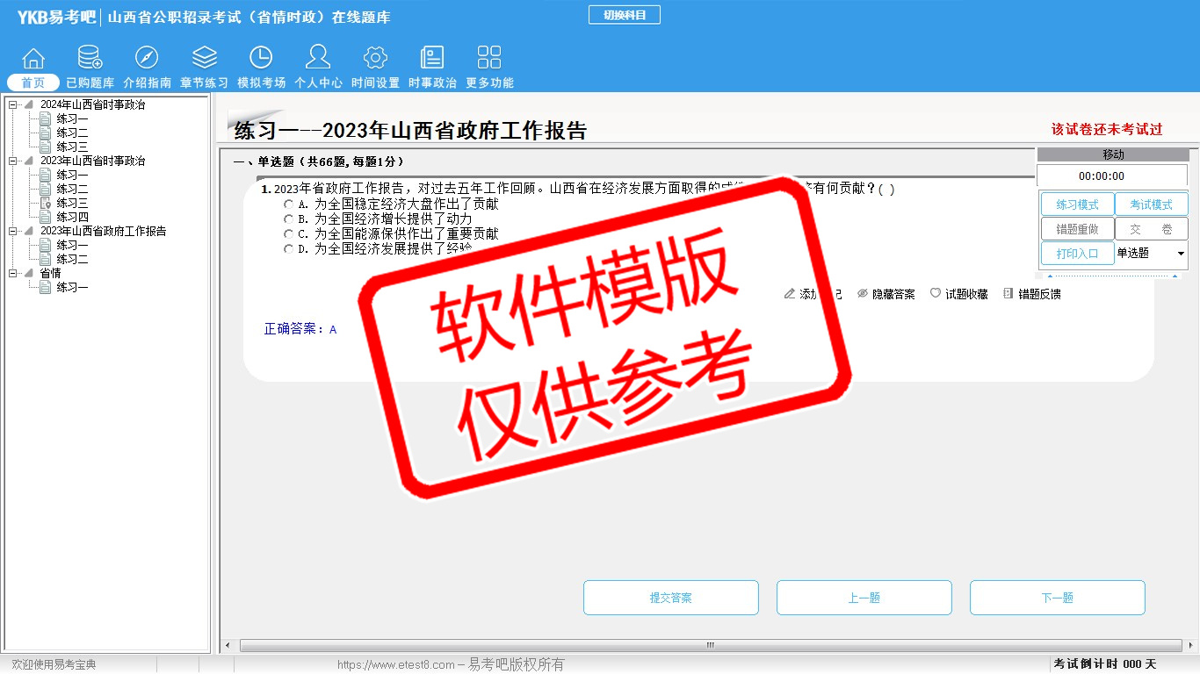Open 模拟考场 clock icon
Image resolution: width=1200 pixels, height=674 pixels.
click(261, 59)
